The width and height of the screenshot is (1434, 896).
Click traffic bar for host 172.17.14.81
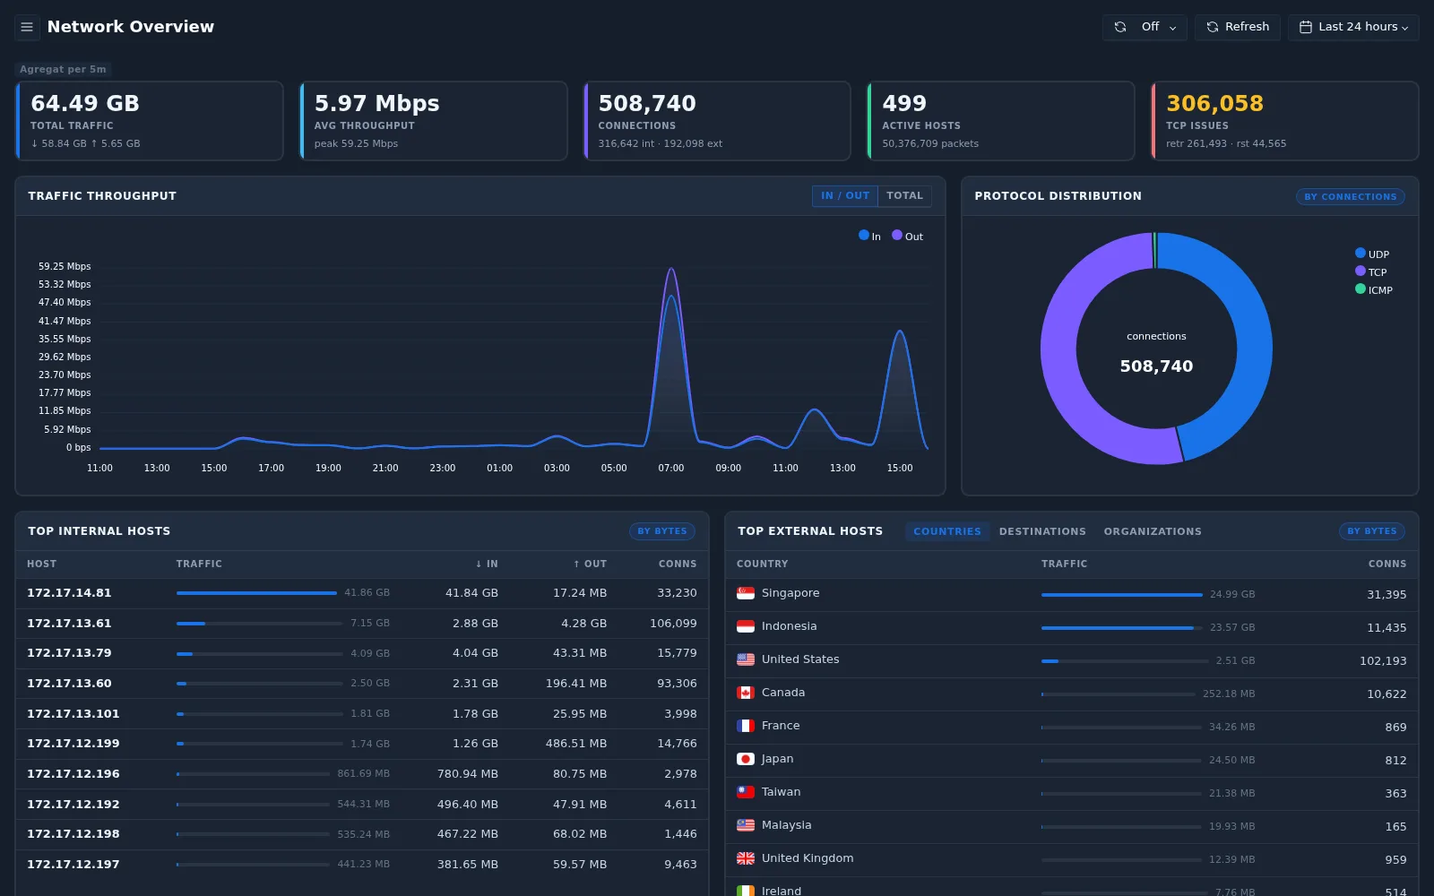(256, 593)
